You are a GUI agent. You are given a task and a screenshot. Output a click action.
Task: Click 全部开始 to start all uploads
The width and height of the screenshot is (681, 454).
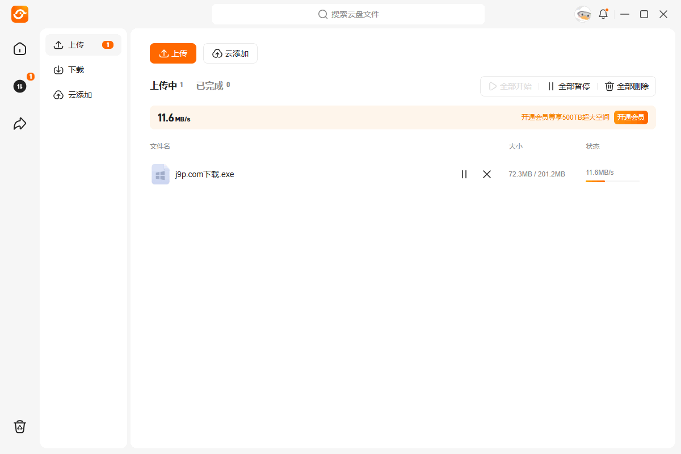point(510,86)
